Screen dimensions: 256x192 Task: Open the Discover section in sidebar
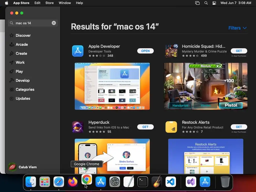[23, 35]
